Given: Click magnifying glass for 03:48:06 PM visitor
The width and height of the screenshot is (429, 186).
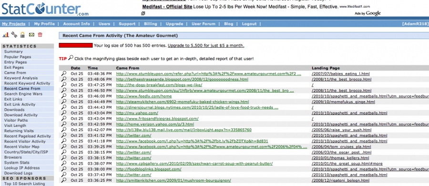Looking at the screenshot, I should click(64, 79).
